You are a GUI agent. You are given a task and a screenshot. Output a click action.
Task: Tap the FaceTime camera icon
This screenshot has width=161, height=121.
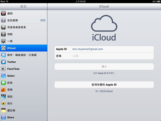[3, 69]
